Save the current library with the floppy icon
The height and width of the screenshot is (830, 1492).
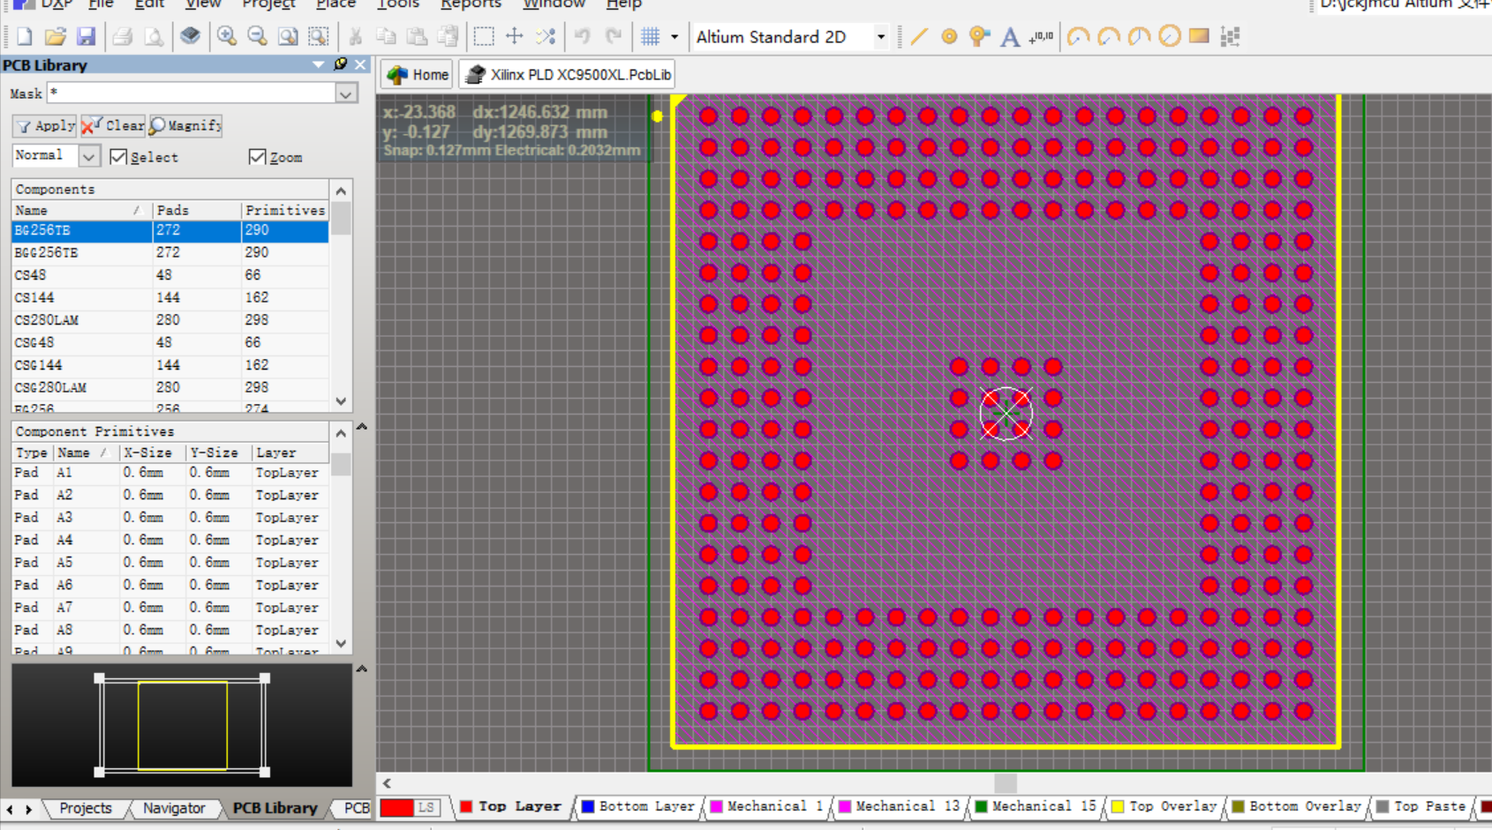coord(86,36)
